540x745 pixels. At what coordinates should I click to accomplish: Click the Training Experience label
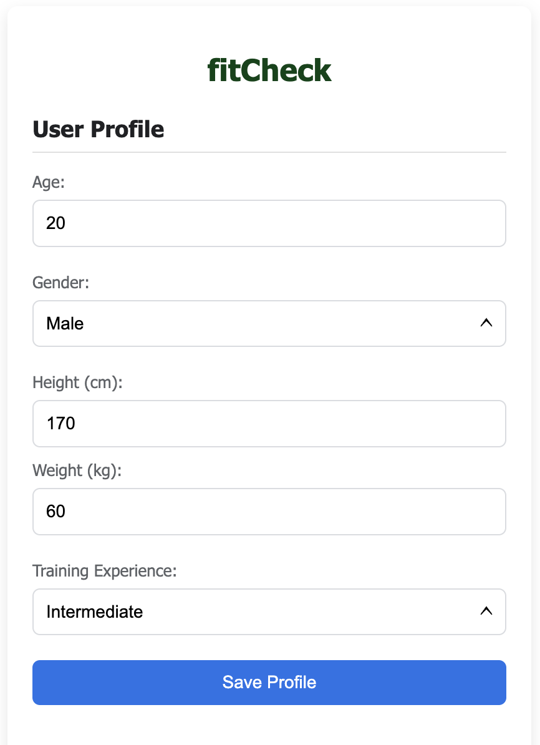pos(105,571)
